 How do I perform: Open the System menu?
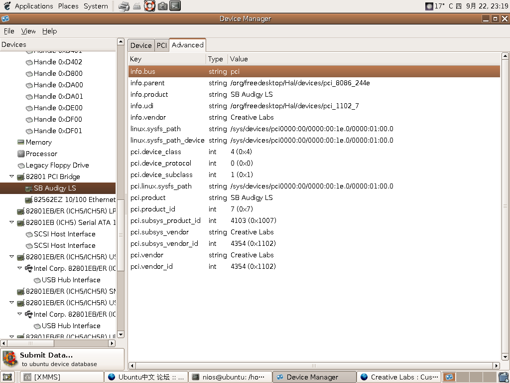click(x=96, y=6)
